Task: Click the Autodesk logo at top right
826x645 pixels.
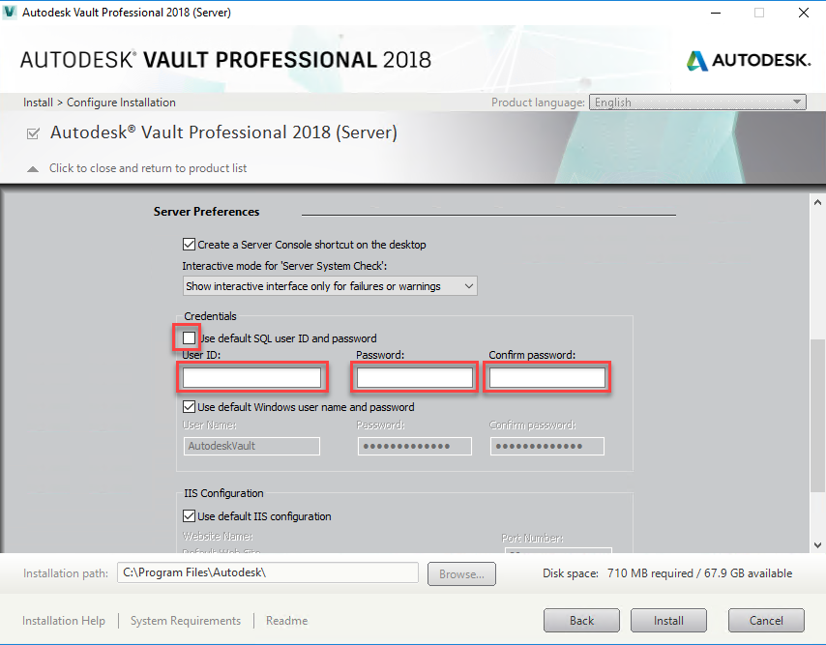Action: coord(748,59)
